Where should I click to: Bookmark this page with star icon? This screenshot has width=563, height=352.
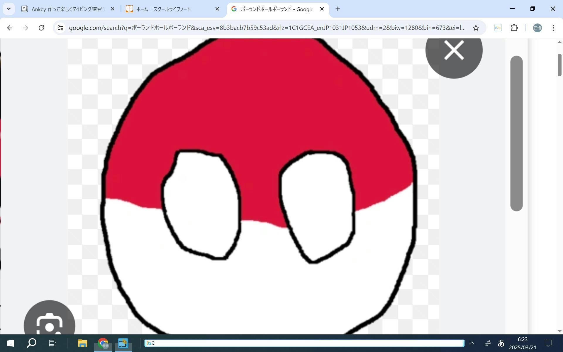pos(476,28)
